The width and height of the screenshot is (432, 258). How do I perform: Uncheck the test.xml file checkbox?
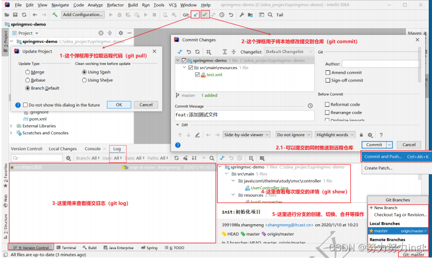pos(198,74)
